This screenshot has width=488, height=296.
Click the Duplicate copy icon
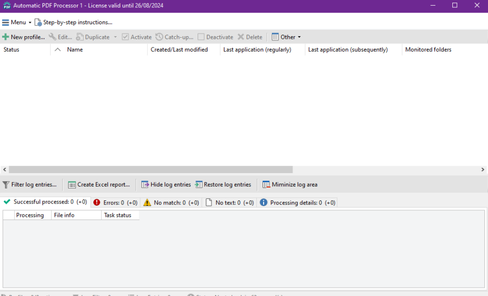79,37
